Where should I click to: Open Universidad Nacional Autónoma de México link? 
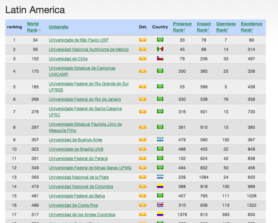(x=89, y=50)
